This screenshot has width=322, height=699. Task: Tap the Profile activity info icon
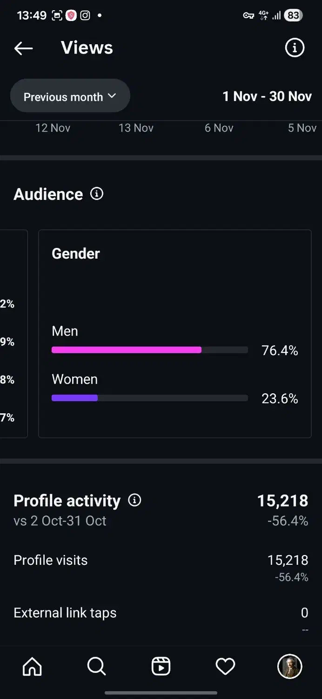click(134, 500)
